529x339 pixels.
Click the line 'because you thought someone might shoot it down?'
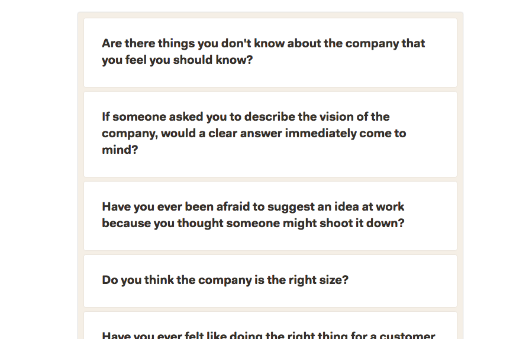(x=253, y=223)
